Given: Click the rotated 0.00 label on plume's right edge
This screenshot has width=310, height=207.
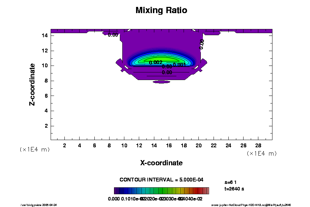Looking at the screenshot, I should pyautogui.click(x=202, y=44).
